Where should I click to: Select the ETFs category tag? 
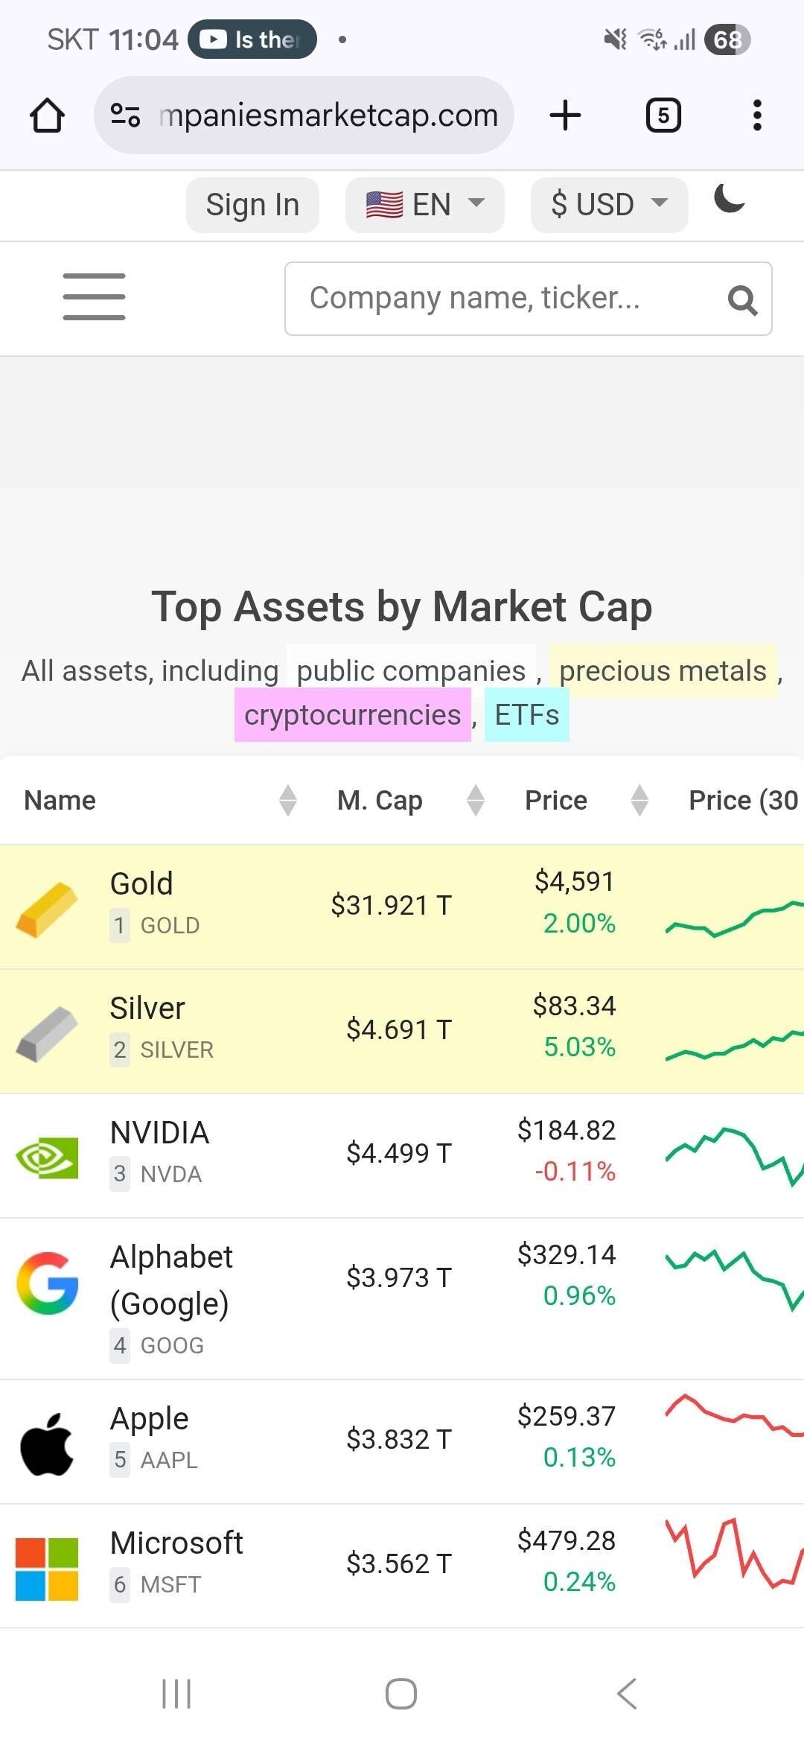[526, 715]
